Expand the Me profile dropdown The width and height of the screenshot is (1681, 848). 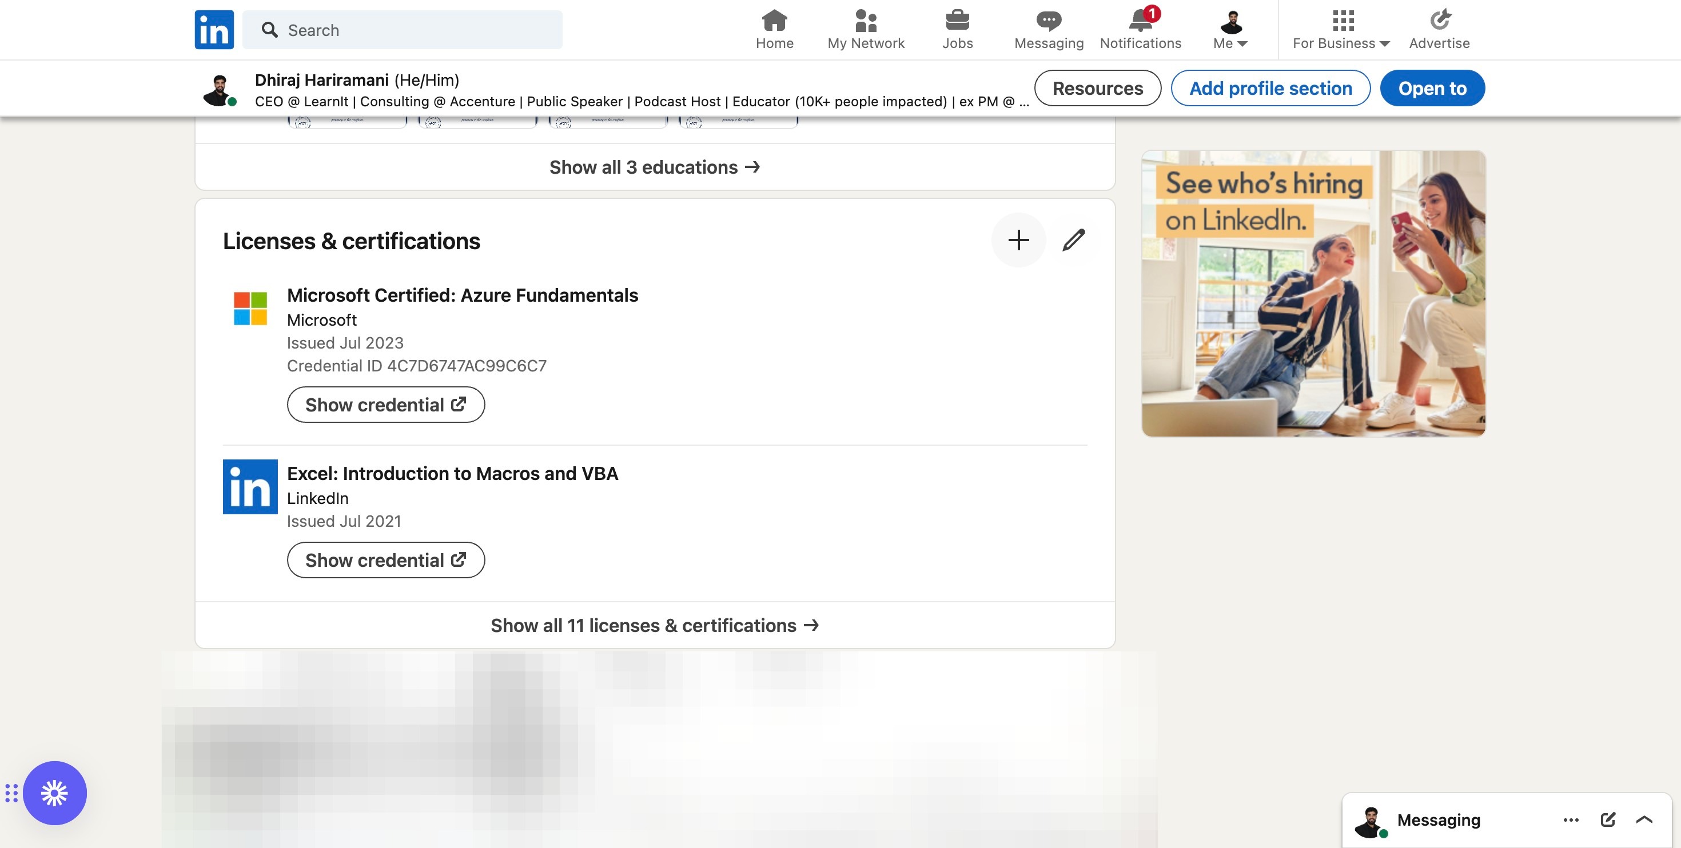tap(1230, 29)
